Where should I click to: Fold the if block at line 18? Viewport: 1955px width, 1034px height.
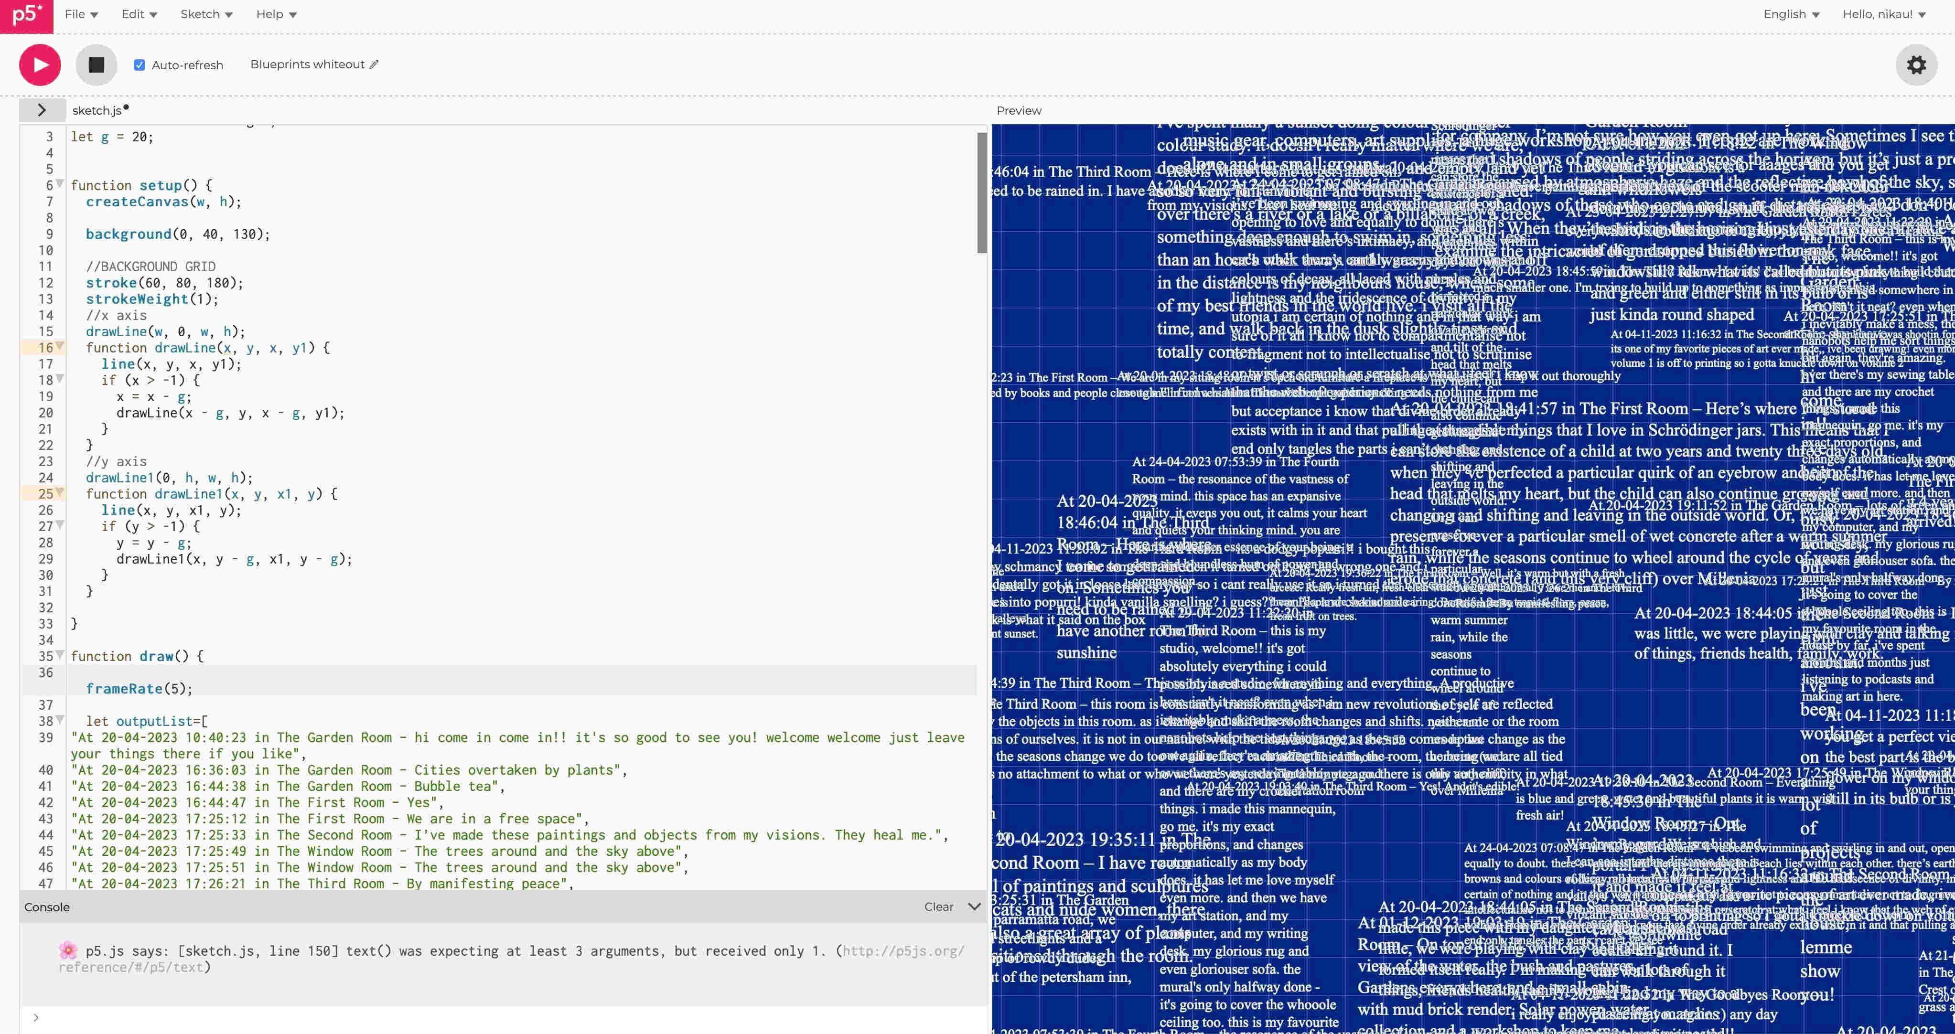[x=60, y=379]
